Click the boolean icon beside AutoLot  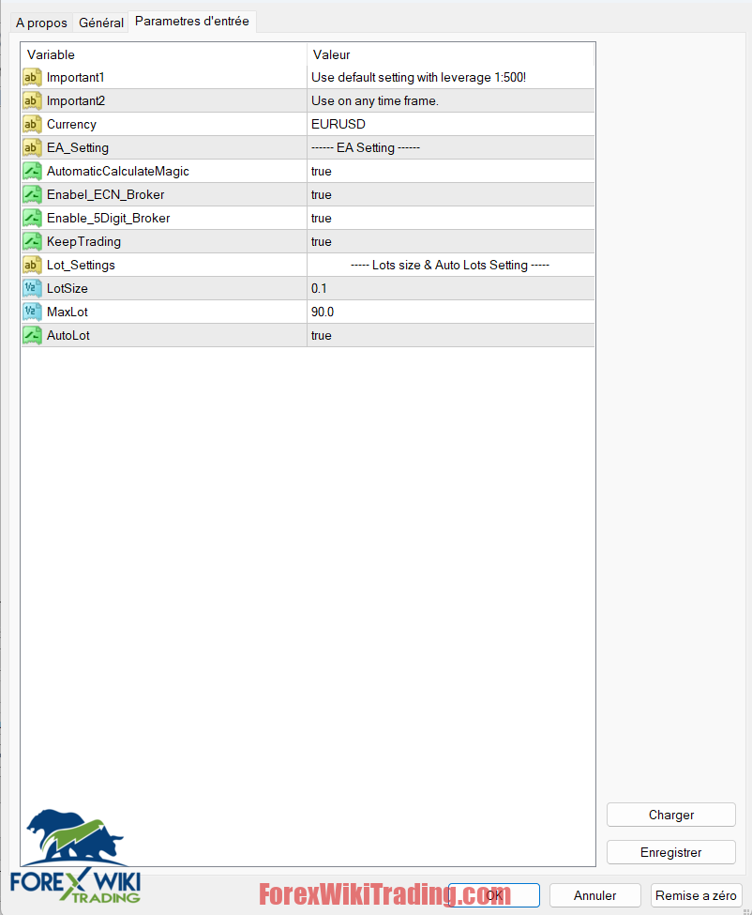click(32, 335)
